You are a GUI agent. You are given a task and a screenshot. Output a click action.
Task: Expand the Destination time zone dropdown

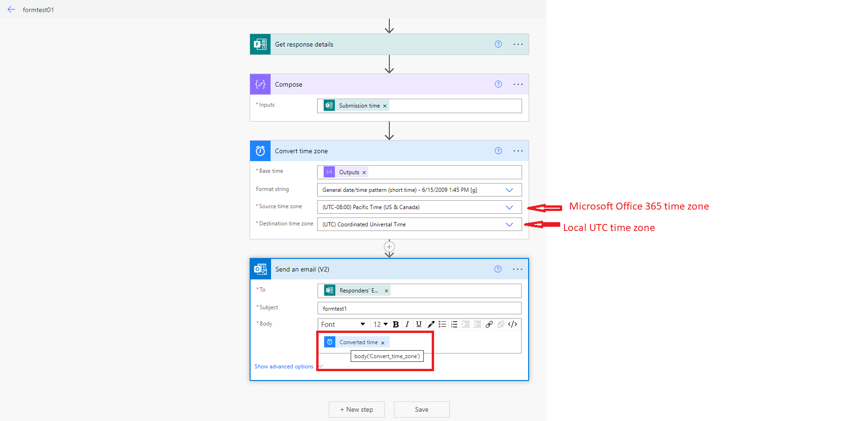tap(509, 224)
